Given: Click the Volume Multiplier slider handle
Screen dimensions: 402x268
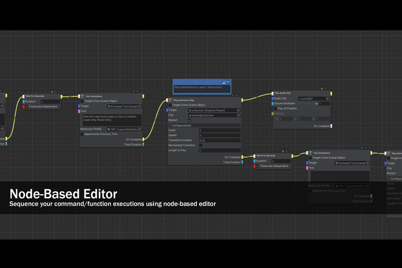Looking at the screenshot, I should pos(317,104).
